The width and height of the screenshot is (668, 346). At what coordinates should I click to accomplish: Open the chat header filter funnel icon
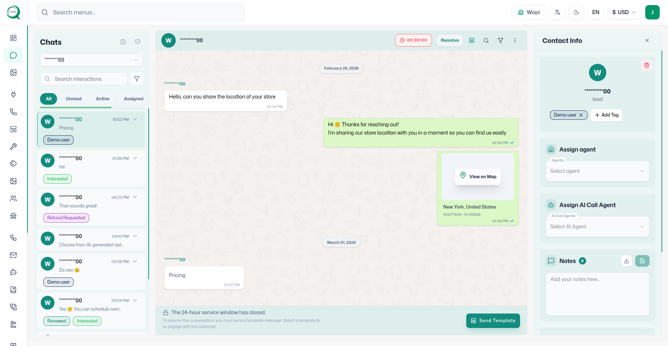tap(501, 40)
